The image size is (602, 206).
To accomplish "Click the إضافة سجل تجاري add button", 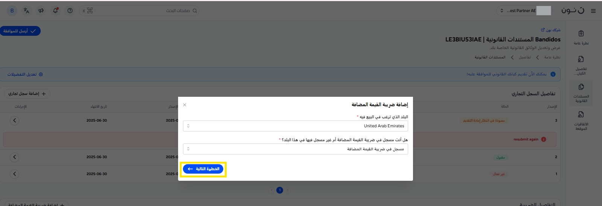I will point(27,94).
